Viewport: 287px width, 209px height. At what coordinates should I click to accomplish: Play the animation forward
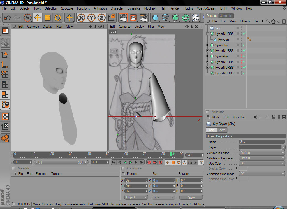tap(131, 162)
